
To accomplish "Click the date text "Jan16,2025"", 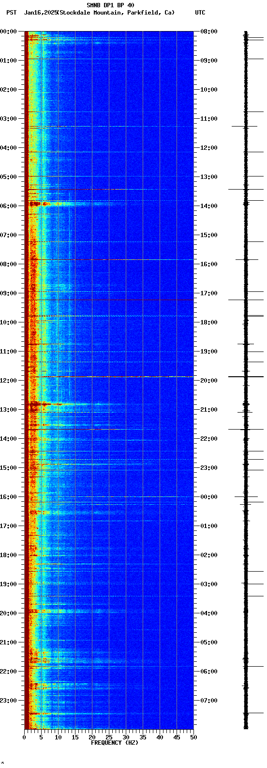I will point(40,13).
